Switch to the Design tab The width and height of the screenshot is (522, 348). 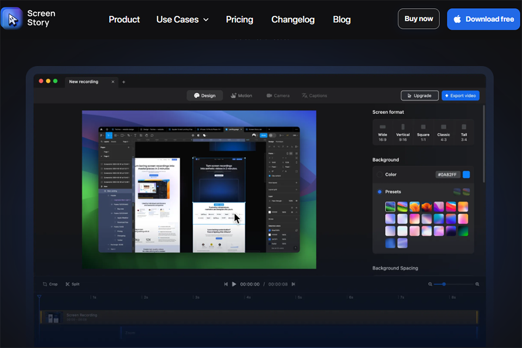tap(205, 96)
